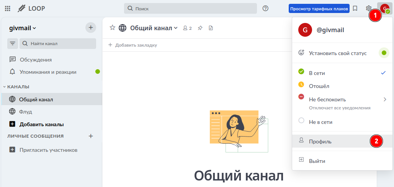Star the Общий канал channel as favorite
394x187 pixels.
[x=113, y=28]
